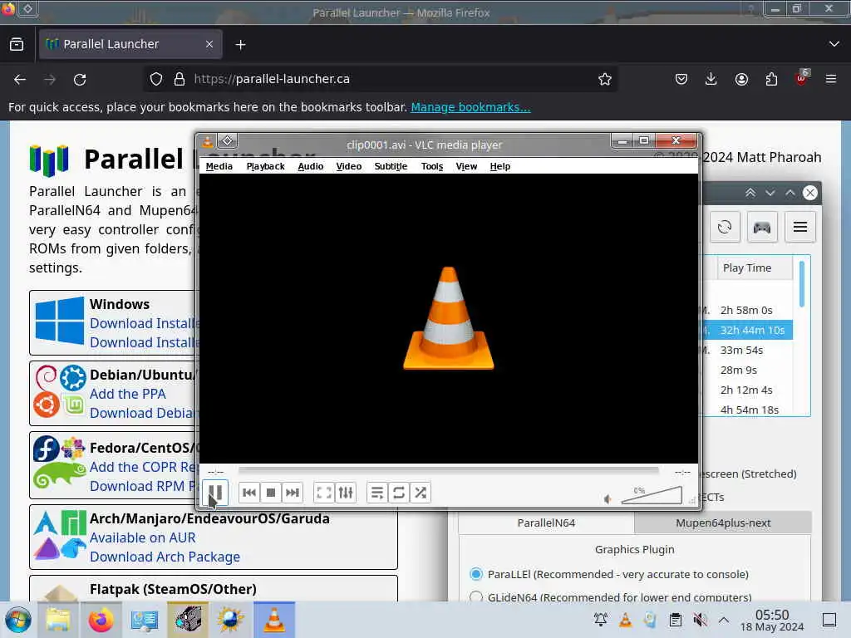Click the pin button in VLC title bar
This screenshot has width=851, height=638.
pos(228,141)
